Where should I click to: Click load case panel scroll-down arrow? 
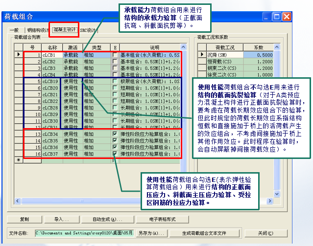click(x=277, y=194)
